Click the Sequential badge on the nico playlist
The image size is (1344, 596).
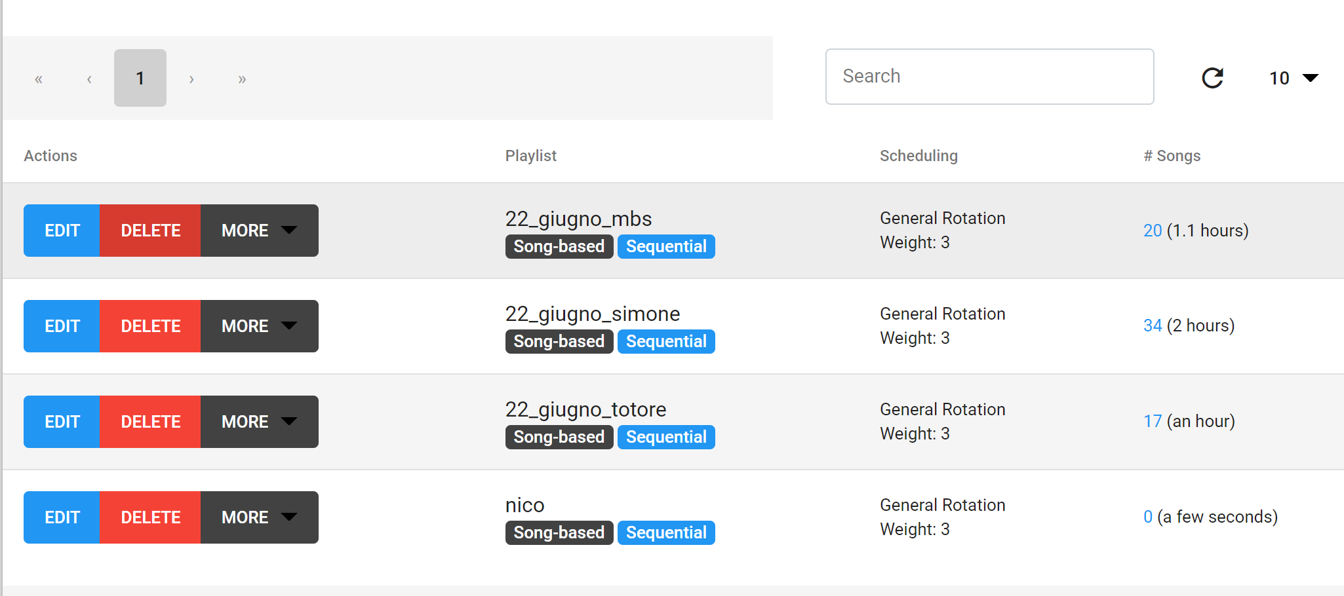point(666,532)
